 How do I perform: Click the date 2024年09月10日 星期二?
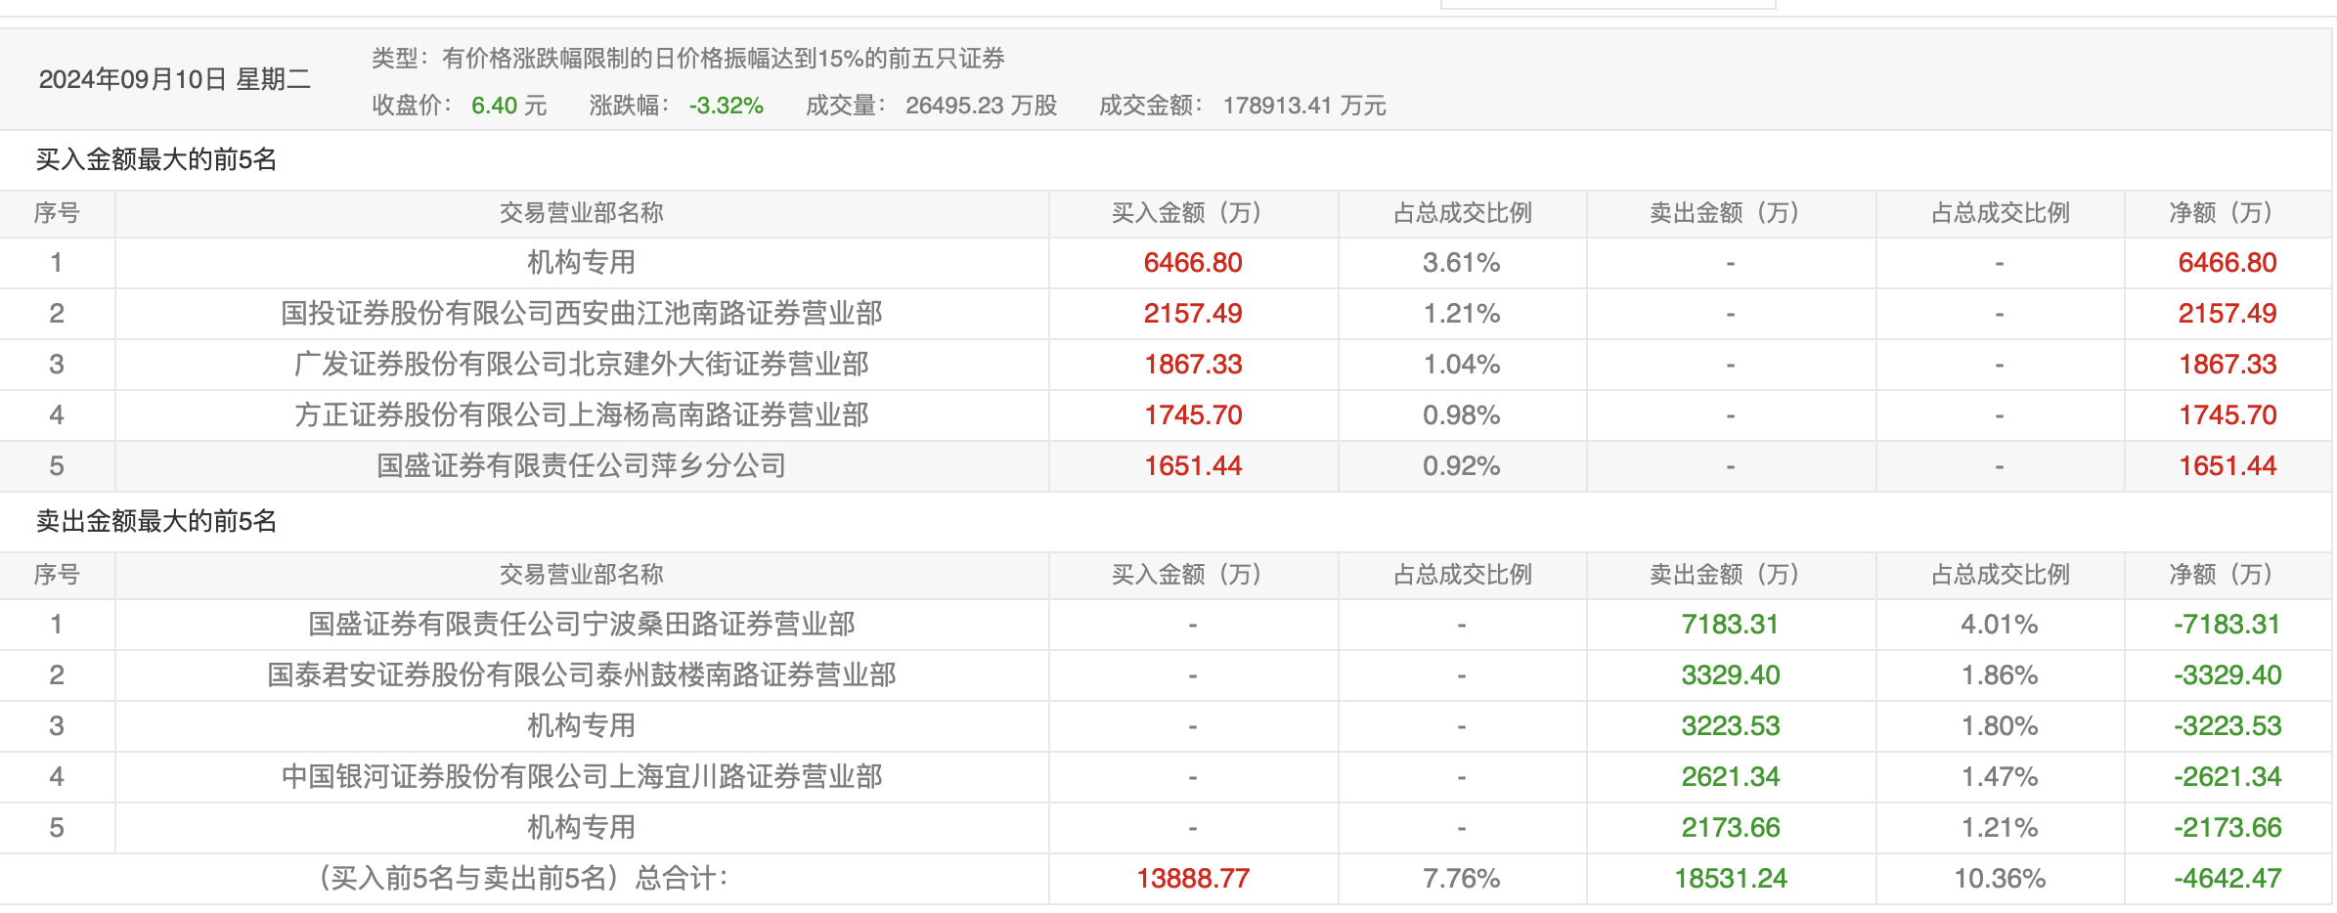tap(174, 80)
